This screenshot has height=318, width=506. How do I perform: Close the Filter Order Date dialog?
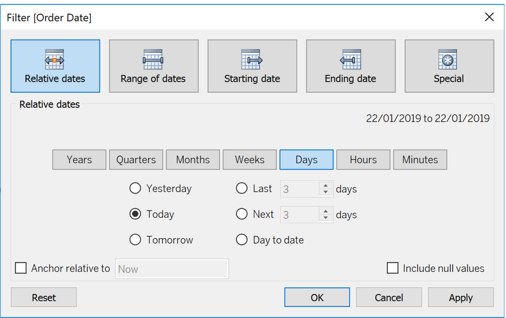pos(489,18)
